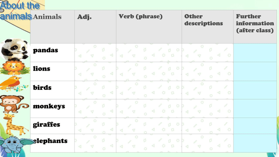Click the Adj. cell for pandas
The width and height of the screenshot is (279, 157).
click(95, 53)
